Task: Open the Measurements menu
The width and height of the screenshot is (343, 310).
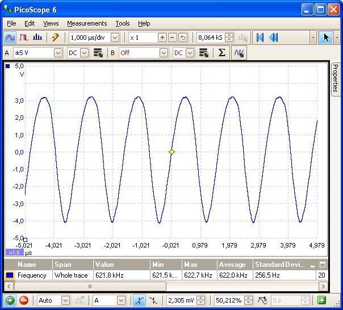Action: pos(87,23)
